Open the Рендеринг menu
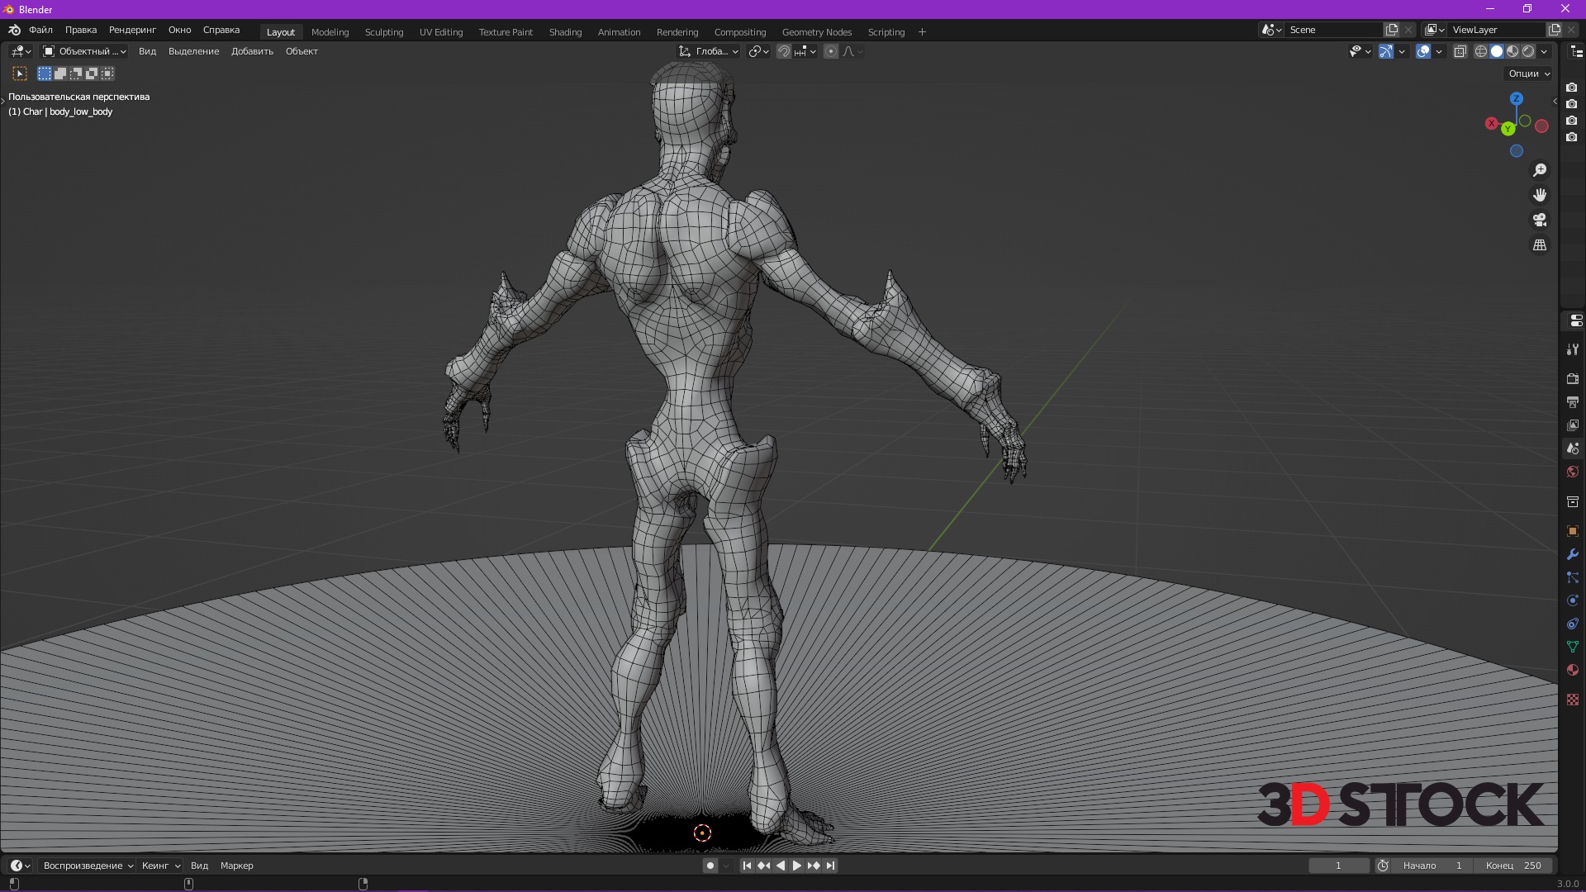This screenshot has width=1586, height=892. click(x=132, y=30)
